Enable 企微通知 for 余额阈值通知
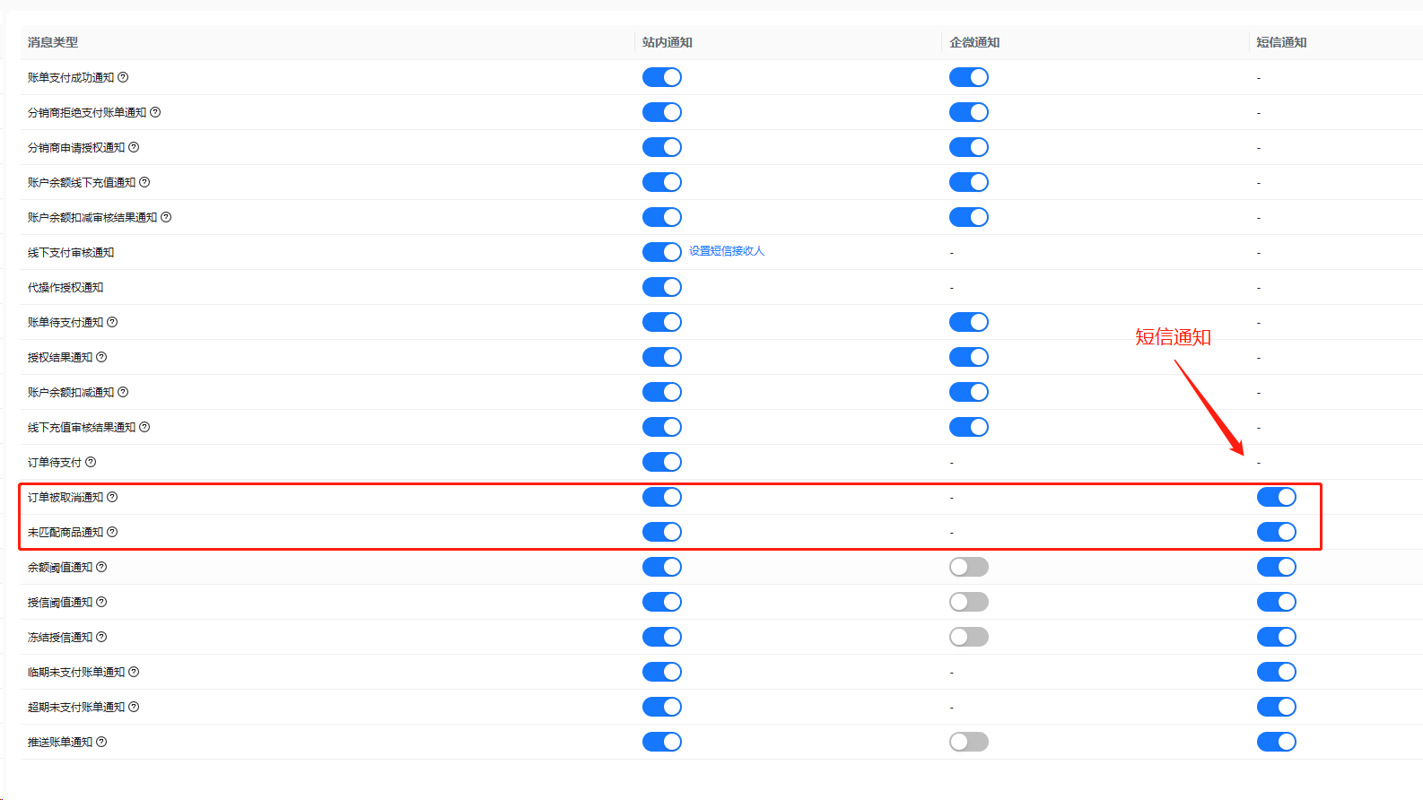1423x800 pixels. 969,567
